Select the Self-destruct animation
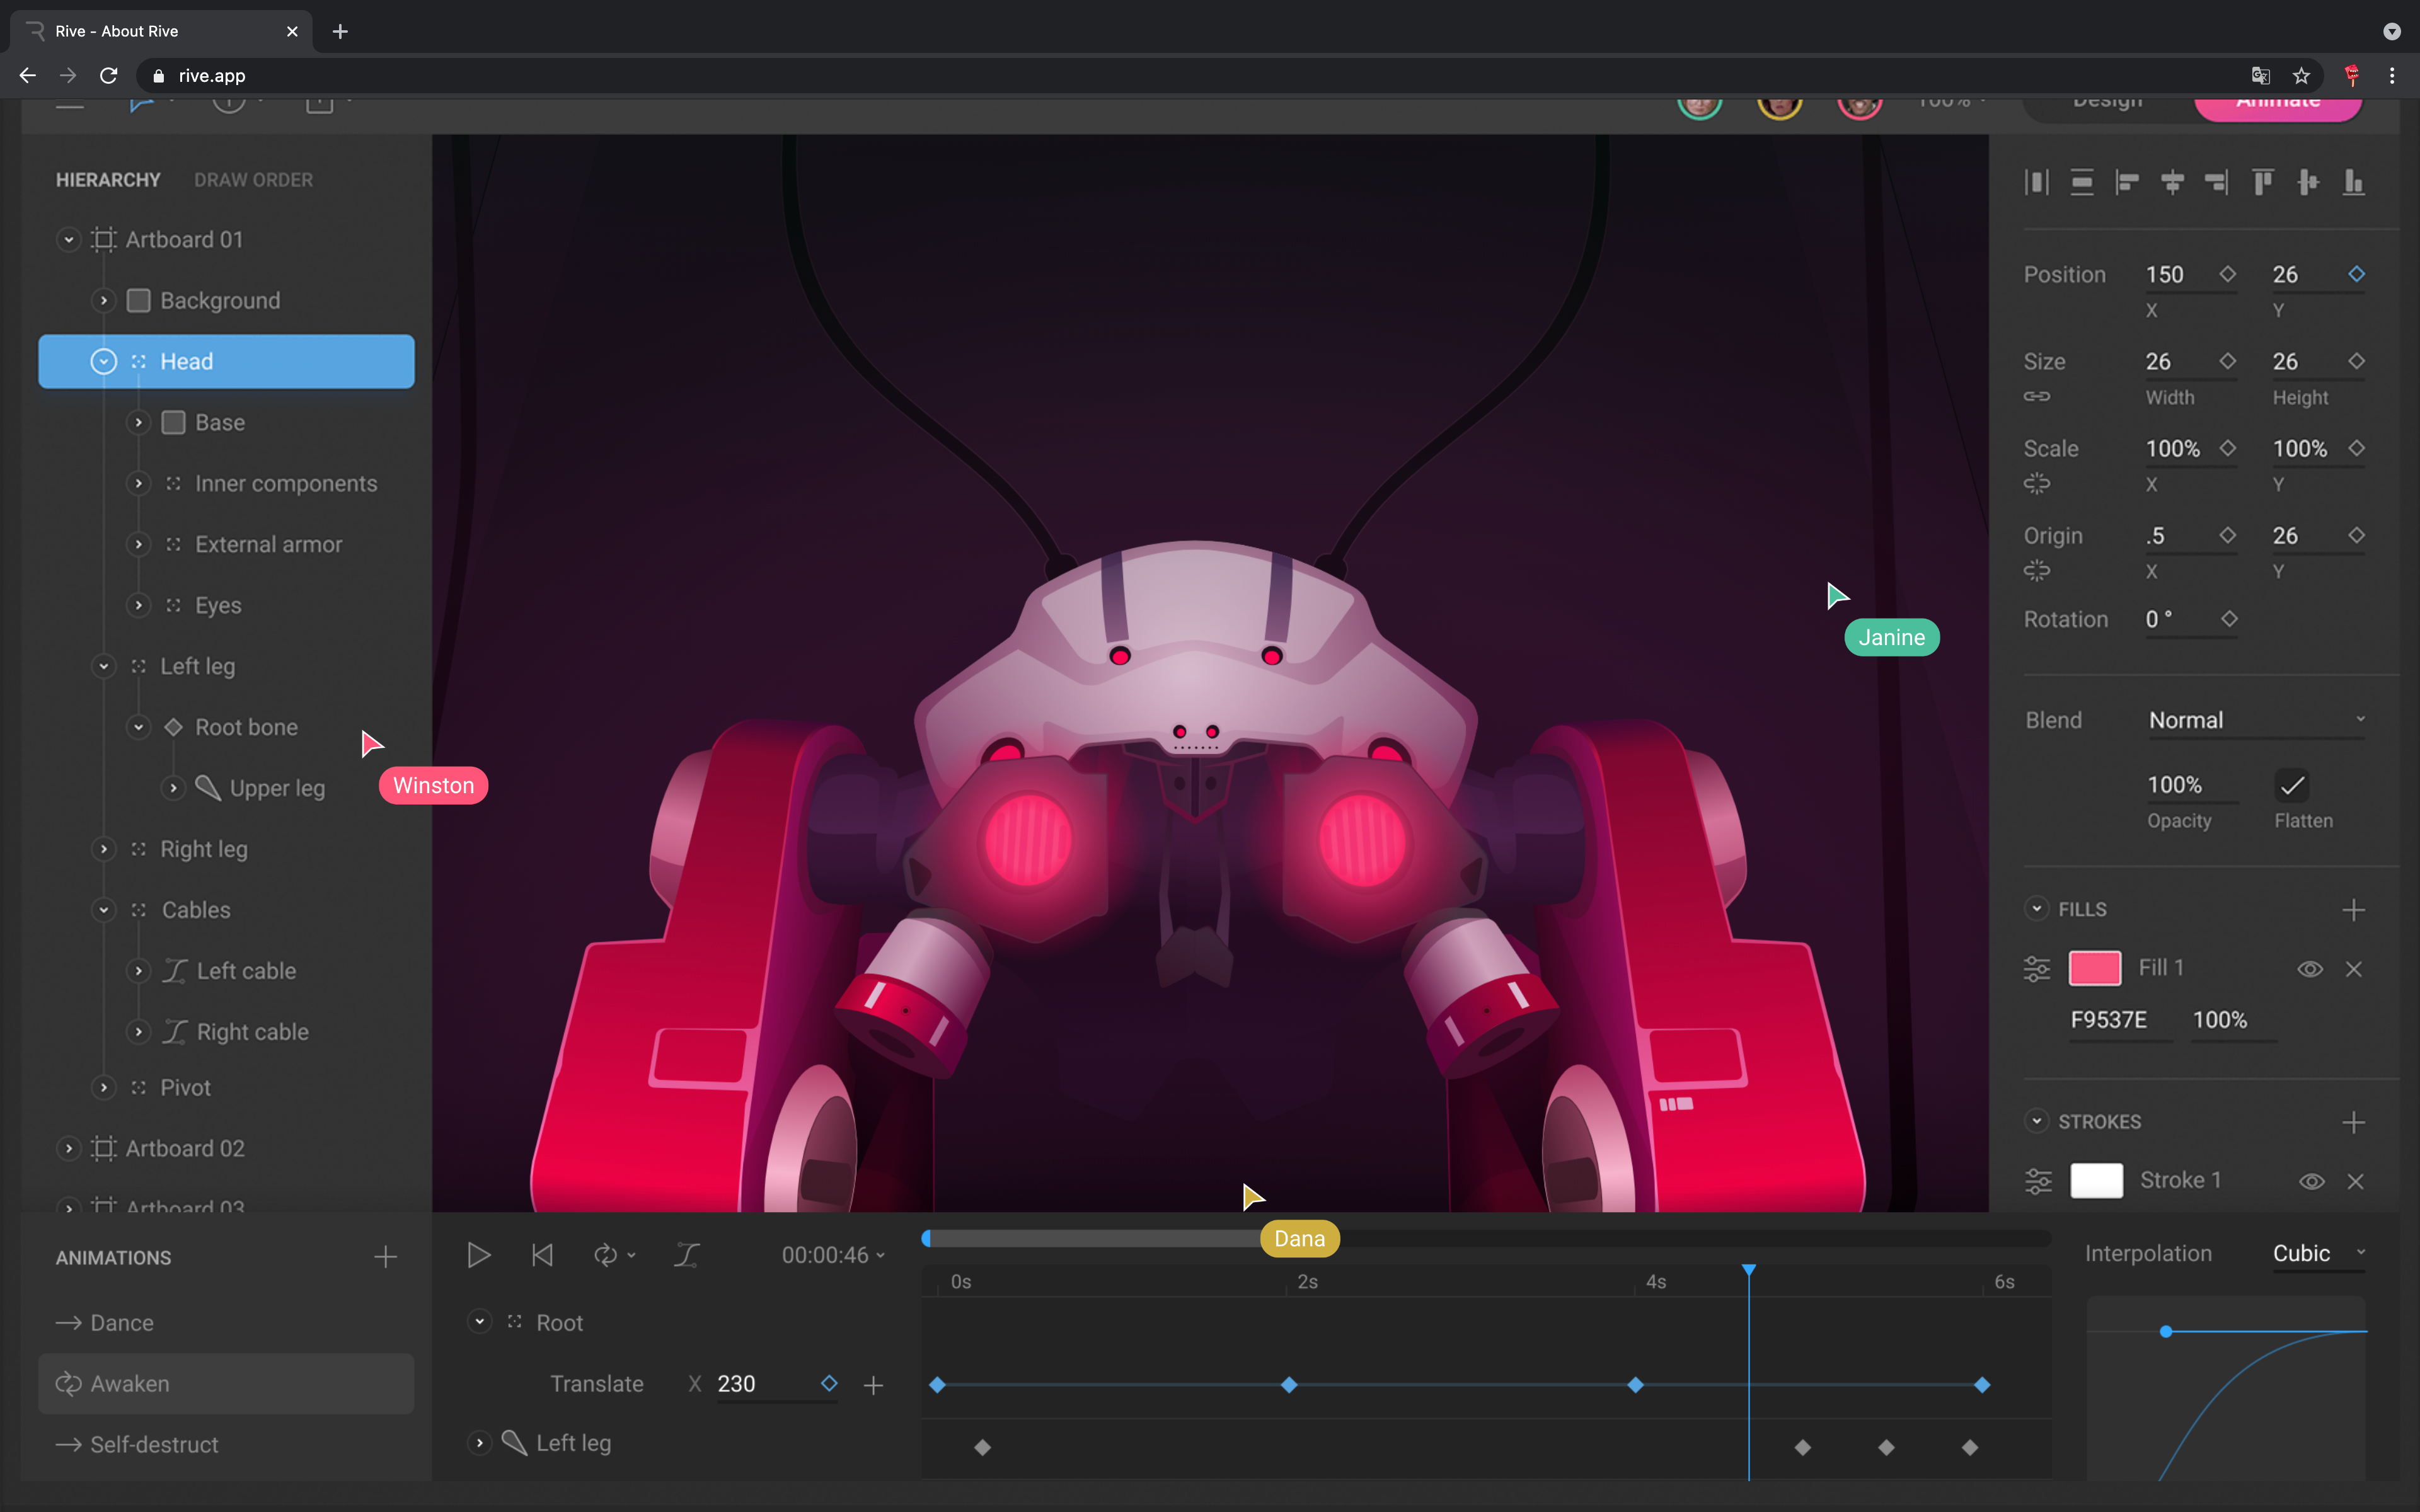 (x=154, y=1444)
